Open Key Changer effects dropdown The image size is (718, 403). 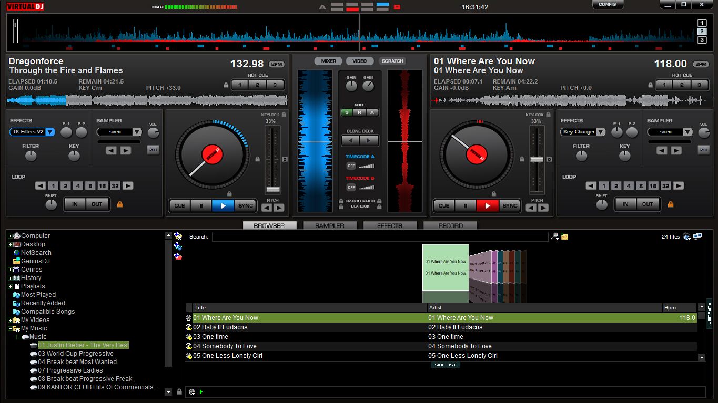[x=601, y=132]
